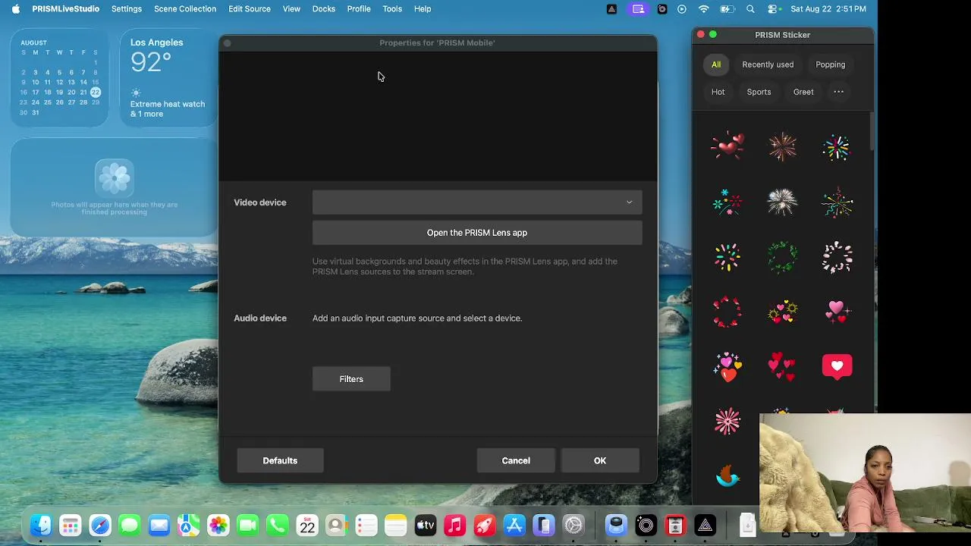The image size is (971, 546).
Task: Cancel the PRISM Mobile properties dialog
Action: tap(516, 460)
